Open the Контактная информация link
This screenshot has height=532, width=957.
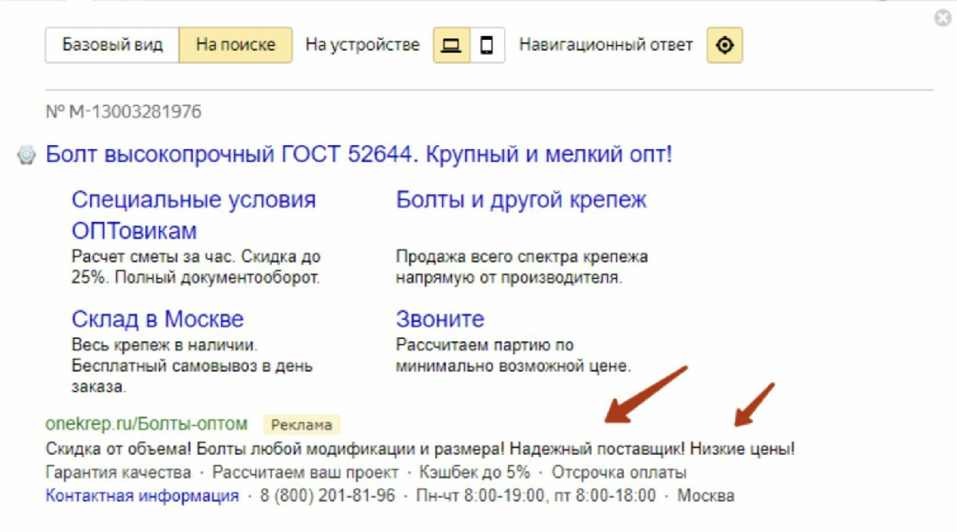(142, 496)
